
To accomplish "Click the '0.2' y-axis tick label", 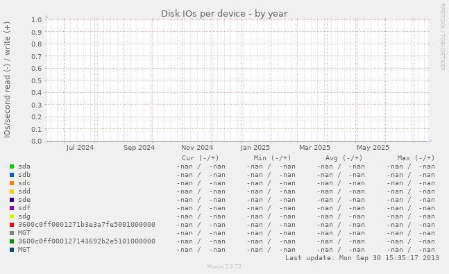I will pos(37,117).
